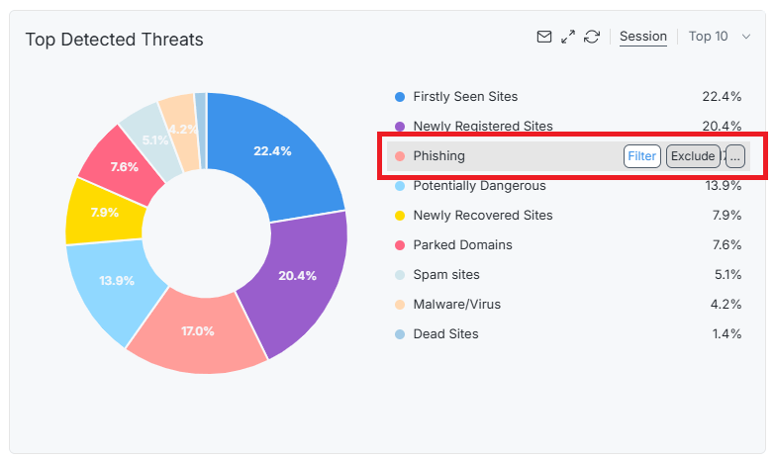775x459 pixels.
Task: Click the light blue Potentially Dangerous legend dot
Action: click(400, 186)
